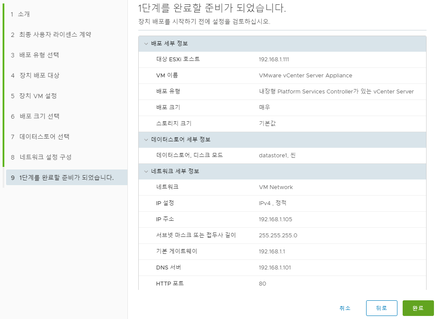The image size is (437, 319).
Task: Go to step 1 소개
Action: coord(20,14)
